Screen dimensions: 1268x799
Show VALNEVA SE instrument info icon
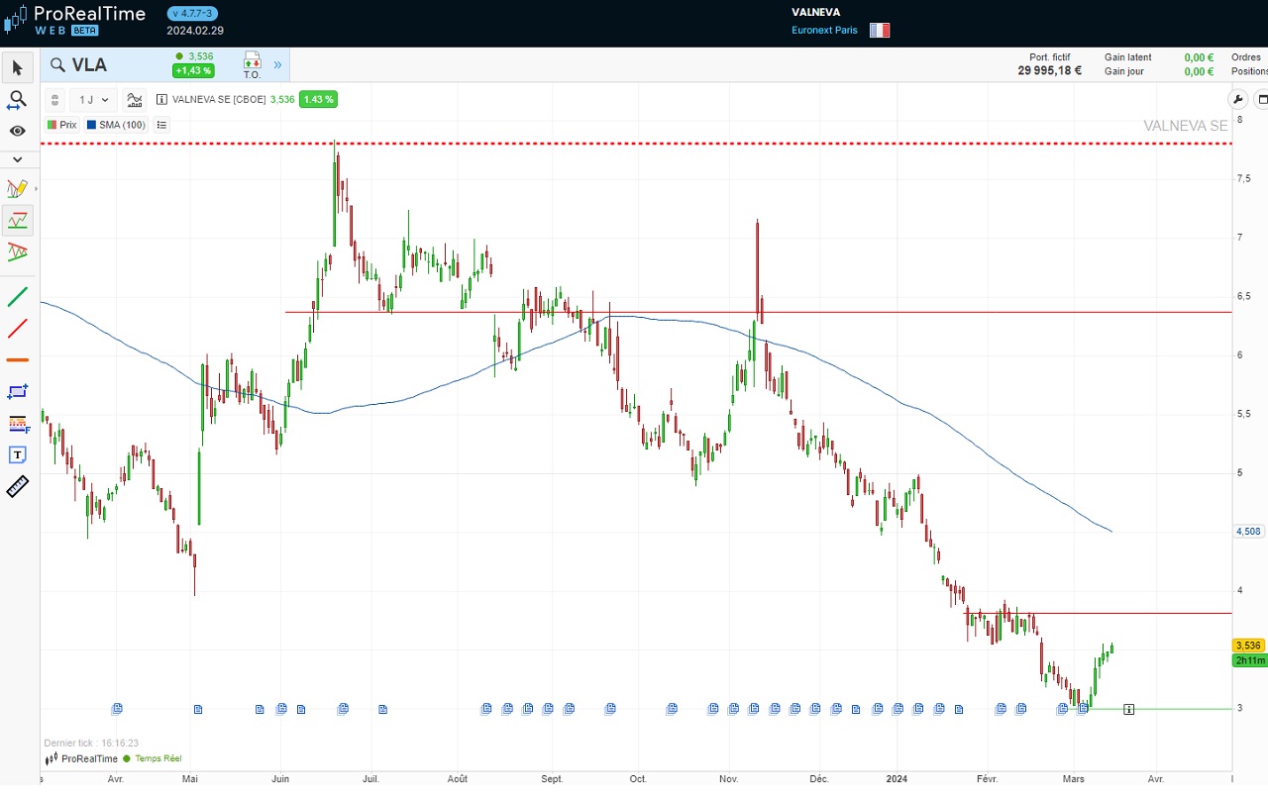161,99
